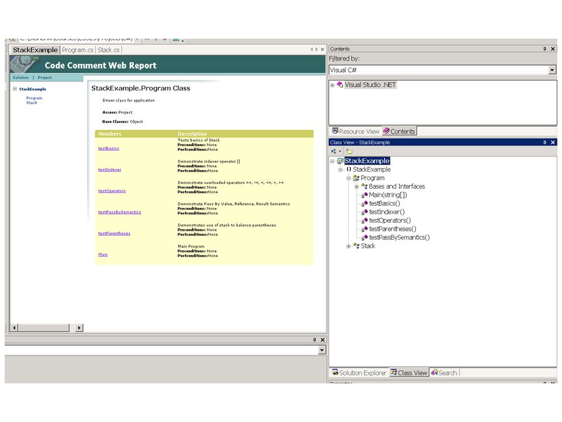Pin the Contents panel with pushpin icon
This screenshot has height=422, width=562.
pyautogui.click(x=544, y=49)
